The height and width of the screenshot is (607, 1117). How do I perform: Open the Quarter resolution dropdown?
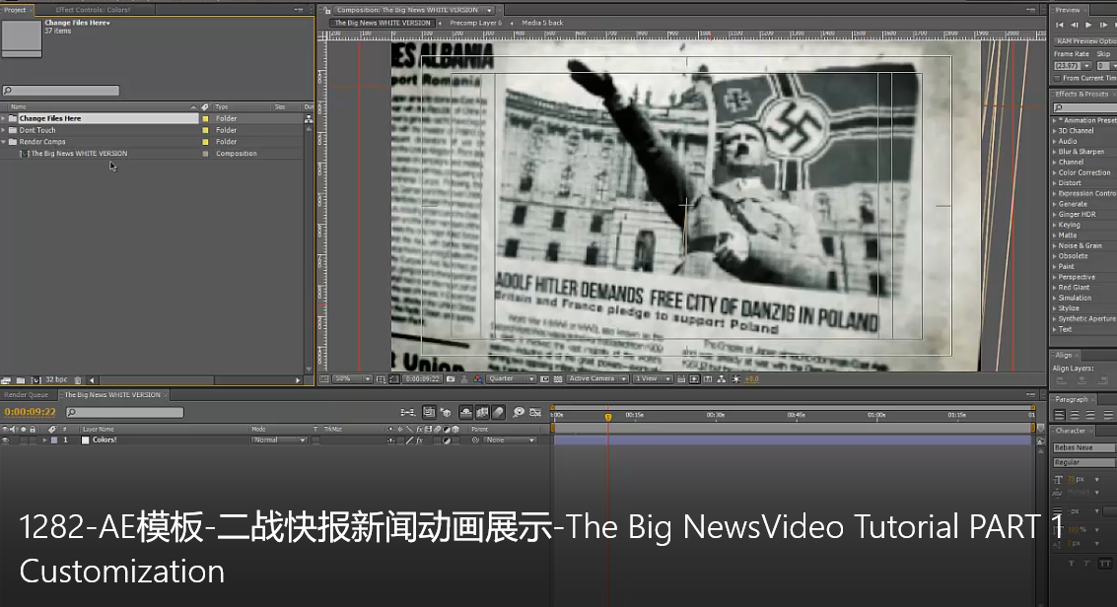(511, 379)
